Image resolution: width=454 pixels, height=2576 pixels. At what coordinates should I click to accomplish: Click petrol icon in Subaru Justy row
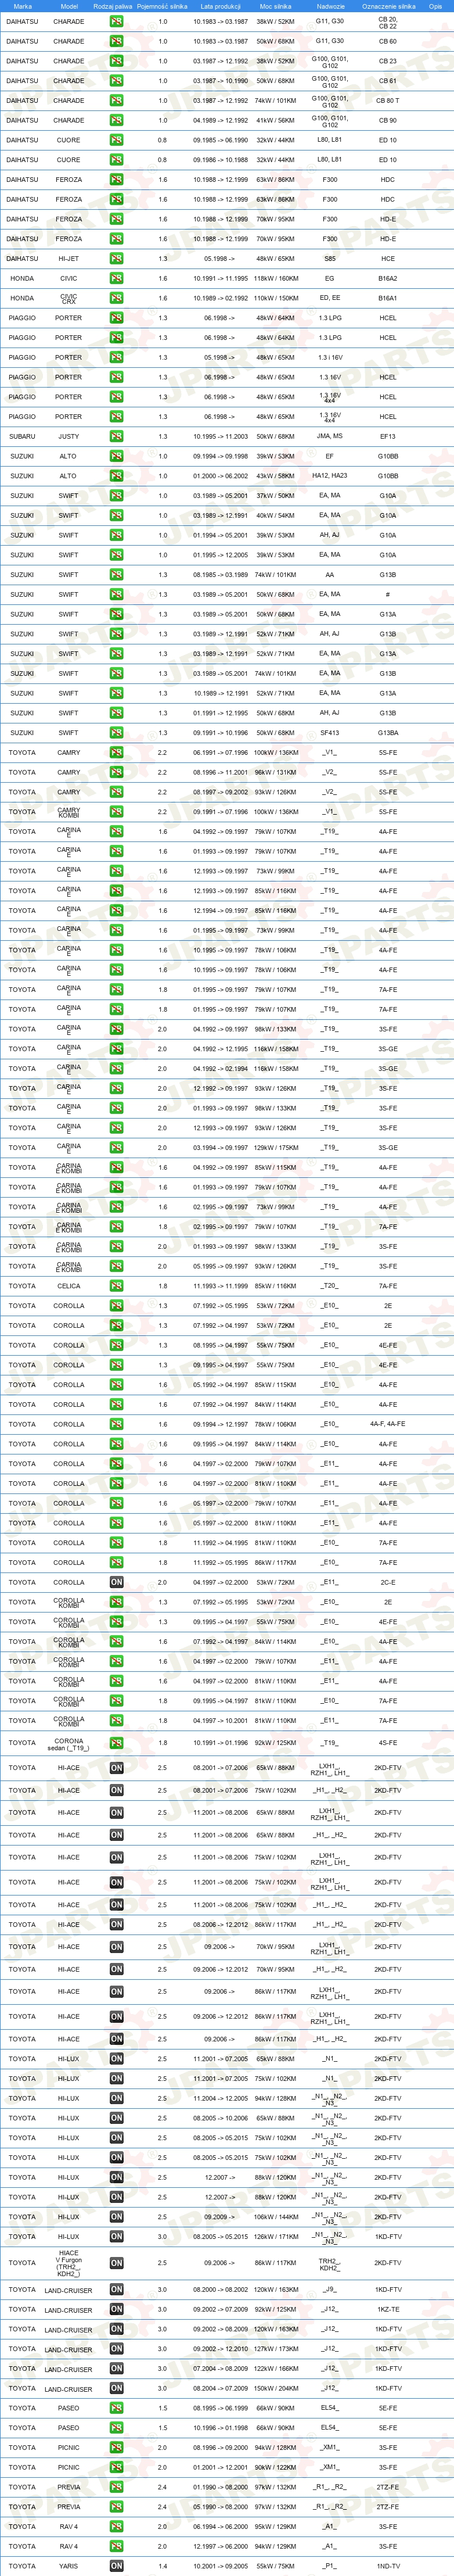pyautogui.click(x=117, y=436)
